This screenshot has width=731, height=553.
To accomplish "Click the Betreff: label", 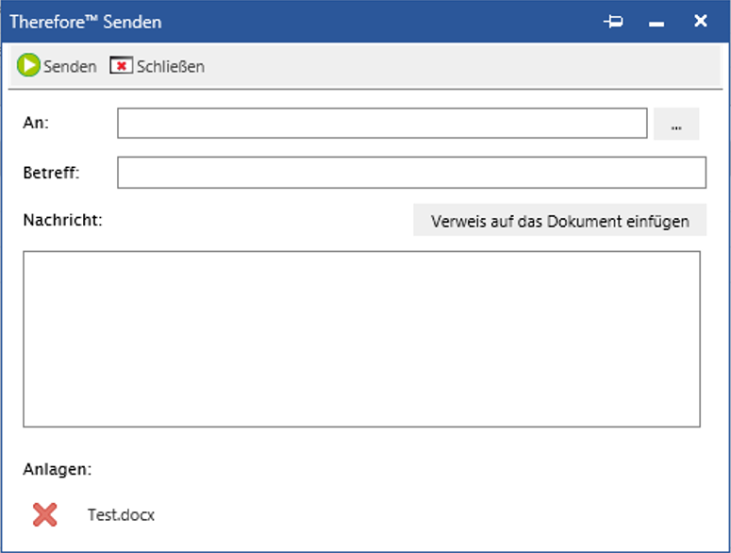I will pyautogui.click(x=52, y=173).
